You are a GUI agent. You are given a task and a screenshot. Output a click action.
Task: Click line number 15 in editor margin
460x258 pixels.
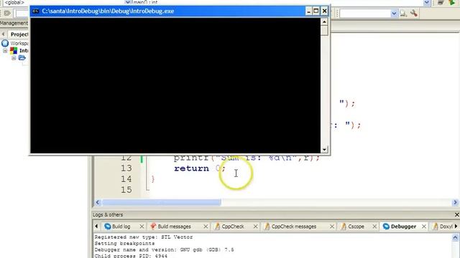pyautogui.click(x=126, y=189)
